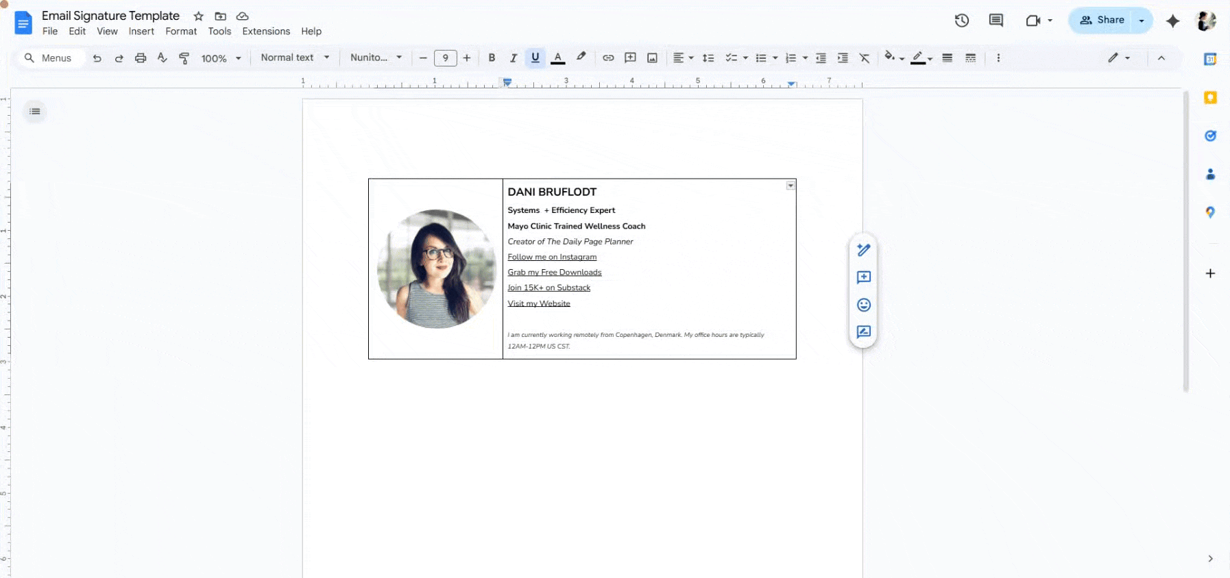Open Visit my Website link
Viewport: 1230px width, 578px height.
pyautogui.click(x=539, y=303)
